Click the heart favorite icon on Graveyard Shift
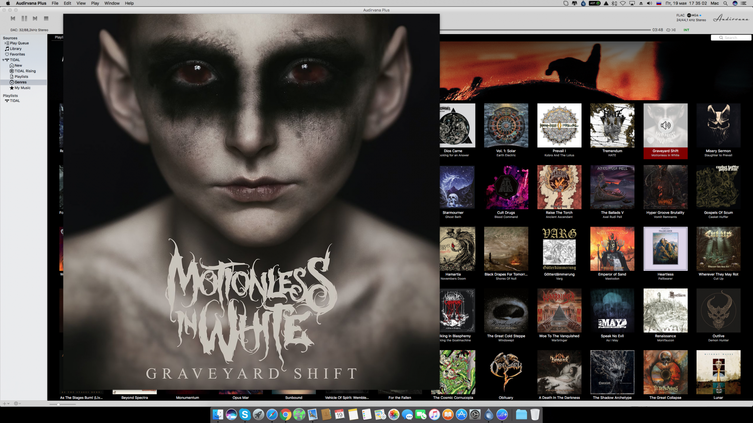753x423 pixels. tap(651, 141)
